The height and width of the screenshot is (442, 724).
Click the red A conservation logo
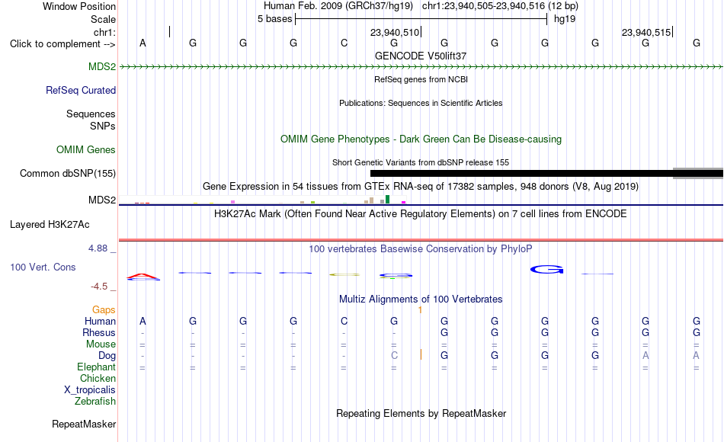143,277
